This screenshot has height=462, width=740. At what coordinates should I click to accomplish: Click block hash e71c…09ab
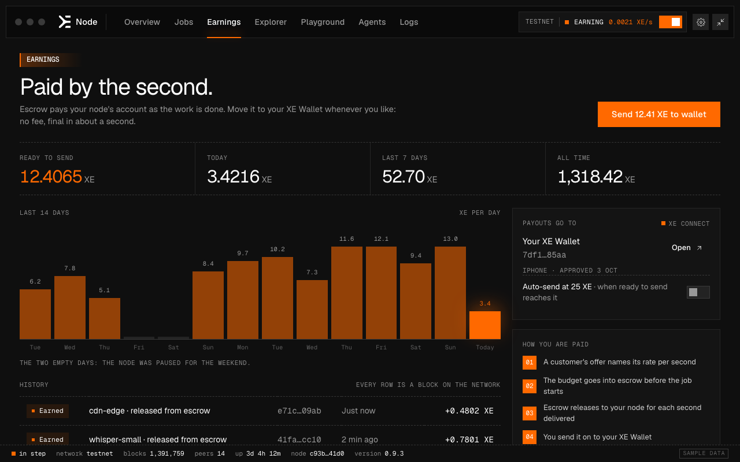click(299, 411)
